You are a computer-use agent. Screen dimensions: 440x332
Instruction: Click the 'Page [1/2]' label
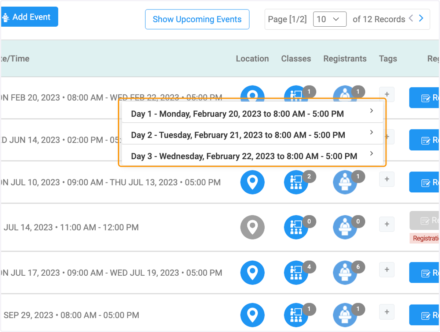[x=287, y=19]
